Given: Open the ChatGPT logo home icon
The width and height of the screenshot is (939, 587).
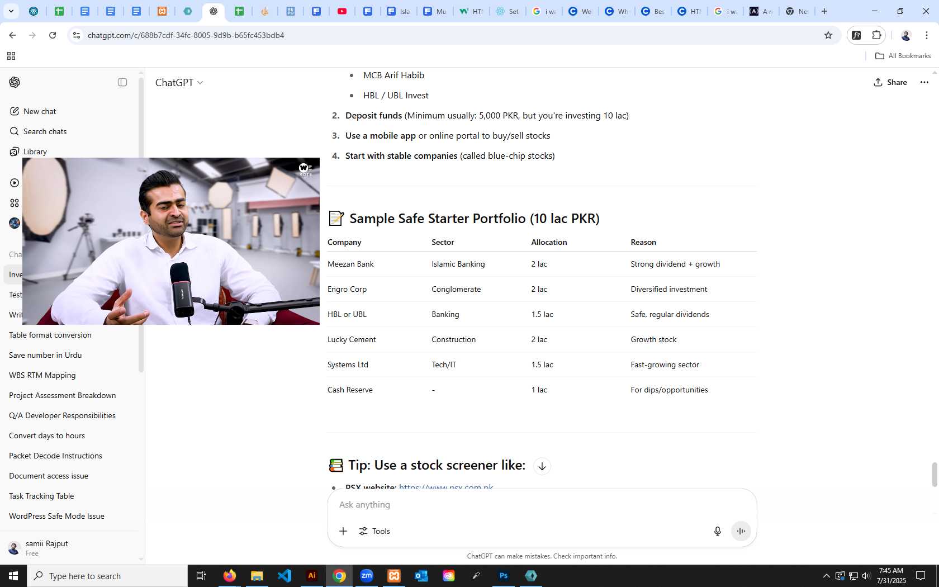Looking at the screenshot, I should [15, 82].
